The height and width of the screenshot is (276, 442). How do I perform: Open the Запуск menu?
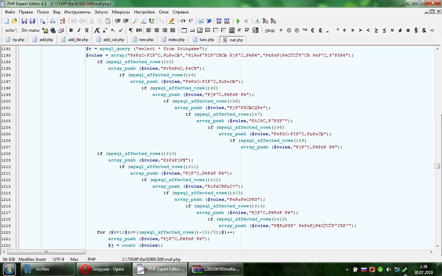[x=101, y=12]
